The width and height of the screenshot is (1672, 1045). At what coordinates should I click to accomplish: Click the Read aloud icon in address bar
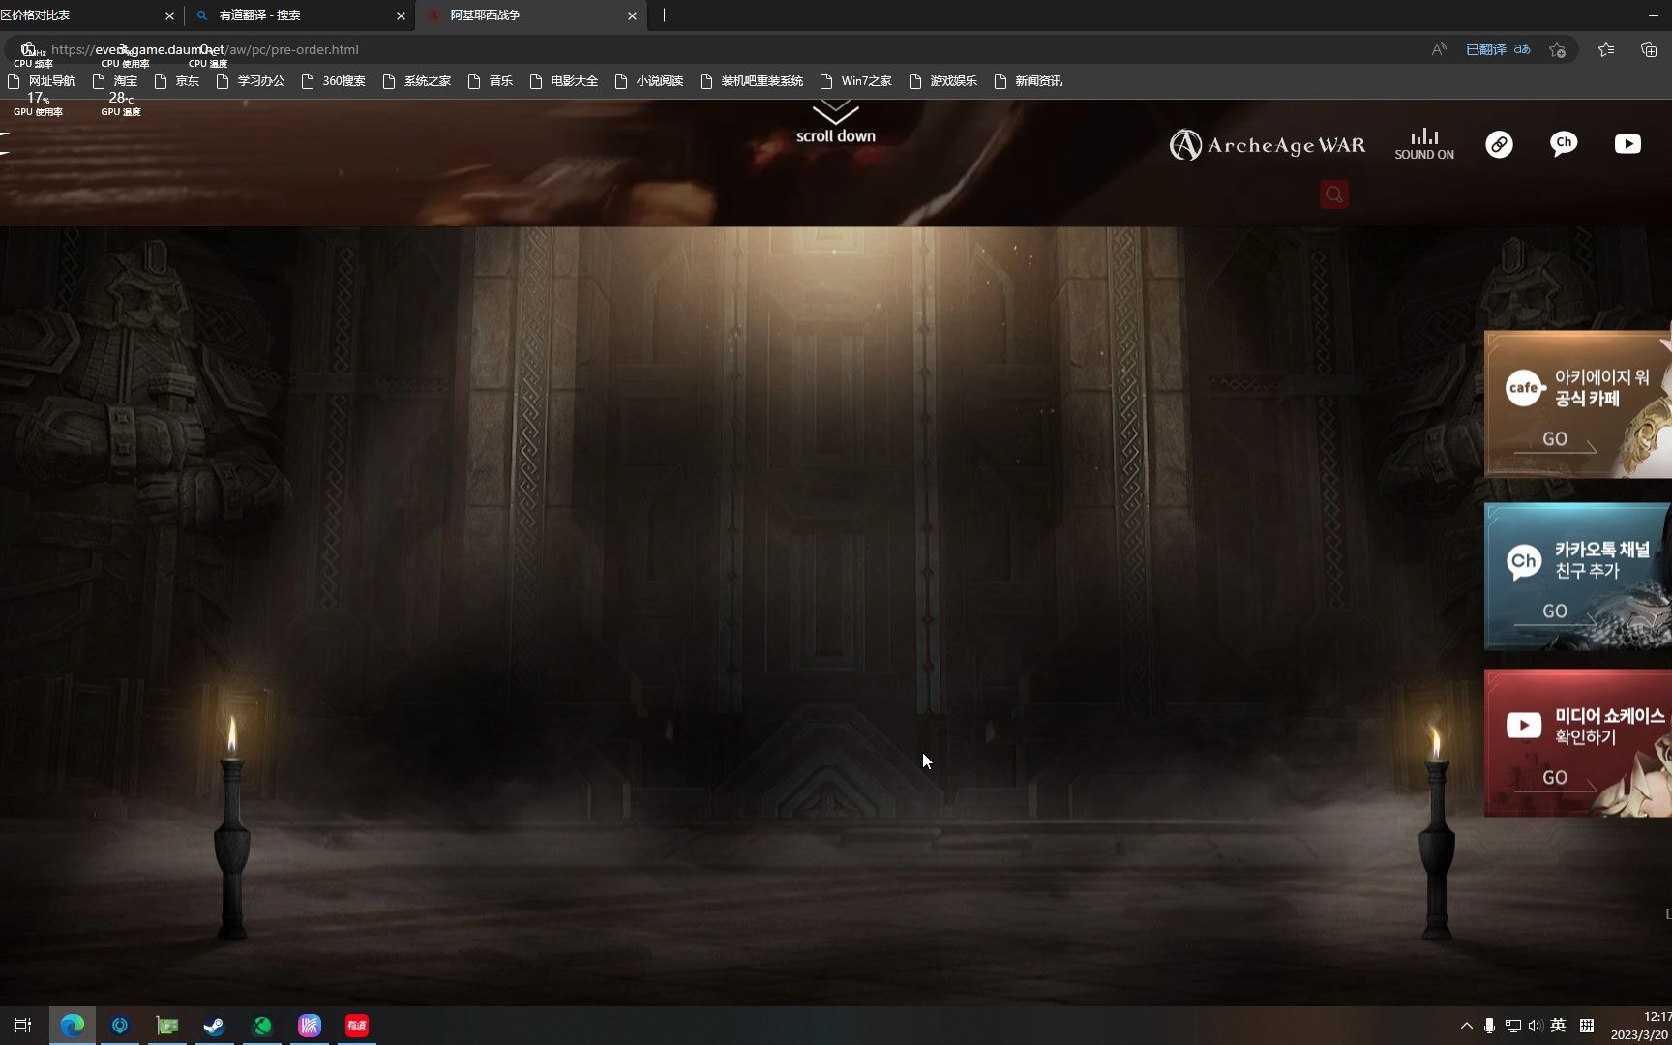[1439, 49]
